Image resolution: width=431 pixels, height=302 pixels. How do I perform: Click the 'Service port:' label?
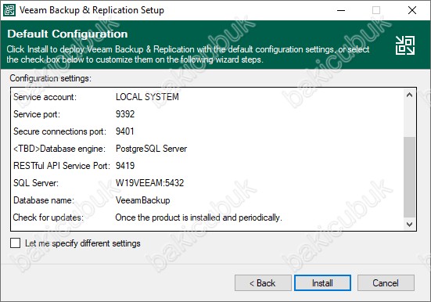pyautogui.click(x=37, y=114)
